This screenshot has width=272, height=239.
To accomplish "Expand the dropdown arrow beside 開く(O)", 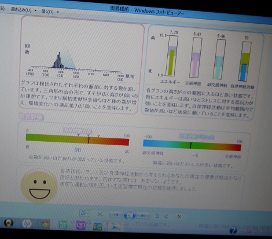I will click(58, 12).
